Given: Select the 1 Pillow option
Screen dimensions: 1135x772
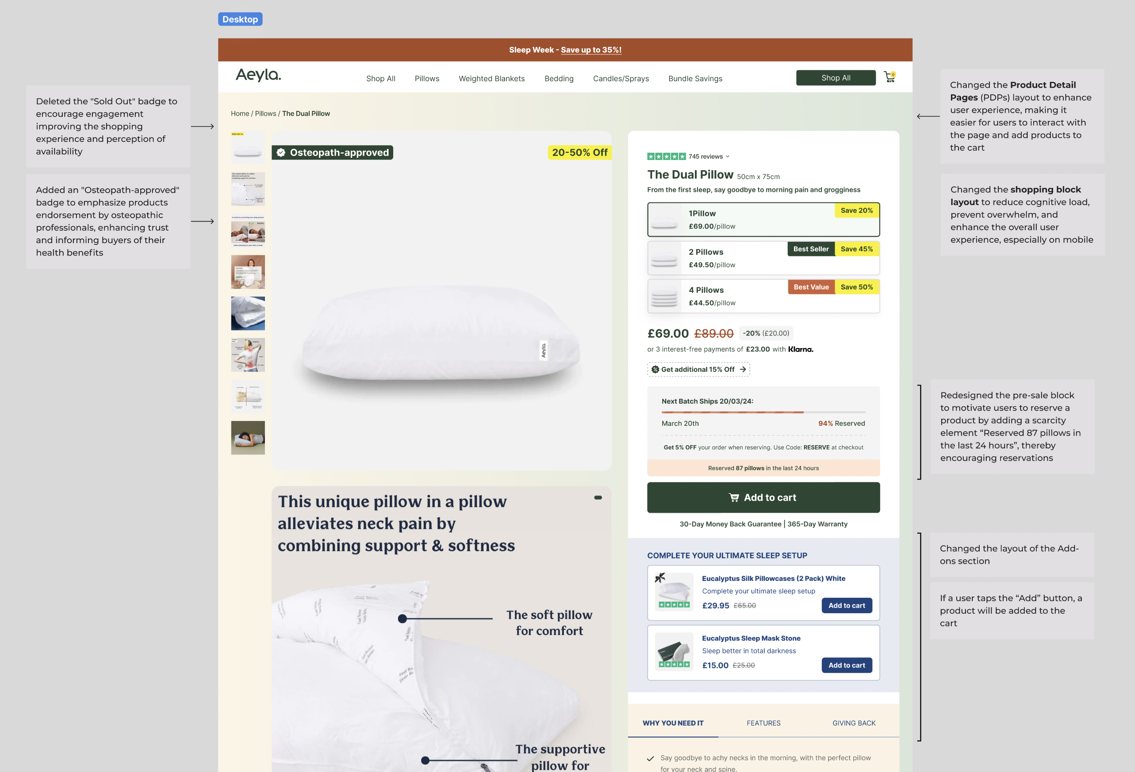Looking at the screenshot, I should pos(763,220).
